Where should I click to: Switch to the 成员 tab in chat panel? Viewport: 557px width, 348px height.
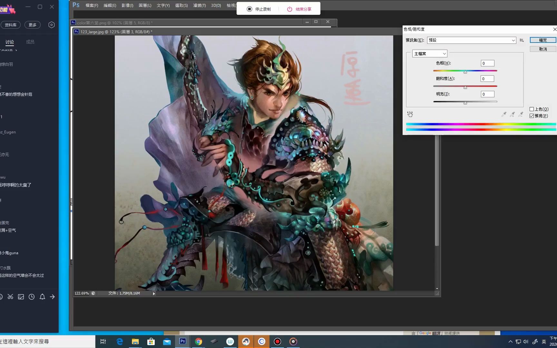pyautogui.click(x=30, y=42)
